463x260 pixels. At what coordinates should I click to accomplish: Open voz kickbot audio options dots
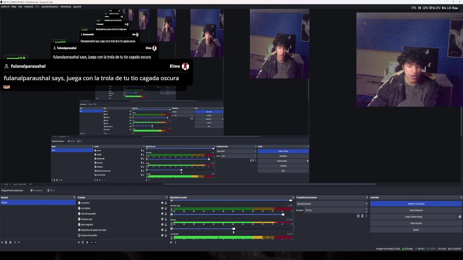click(171, 238)
